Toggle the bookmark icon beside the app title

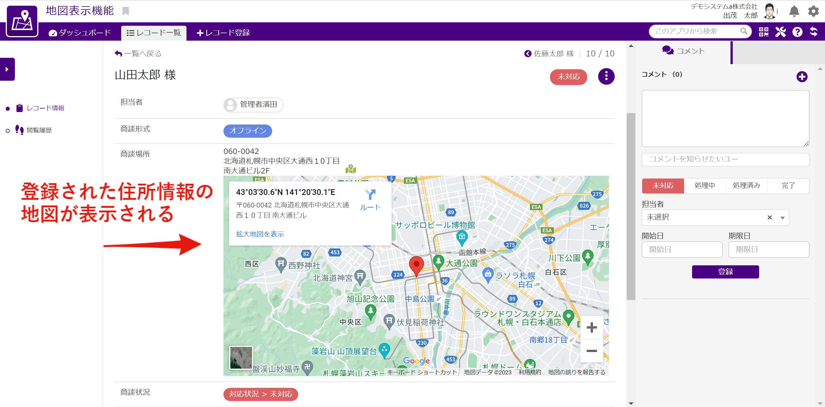[x=125, y=11]
